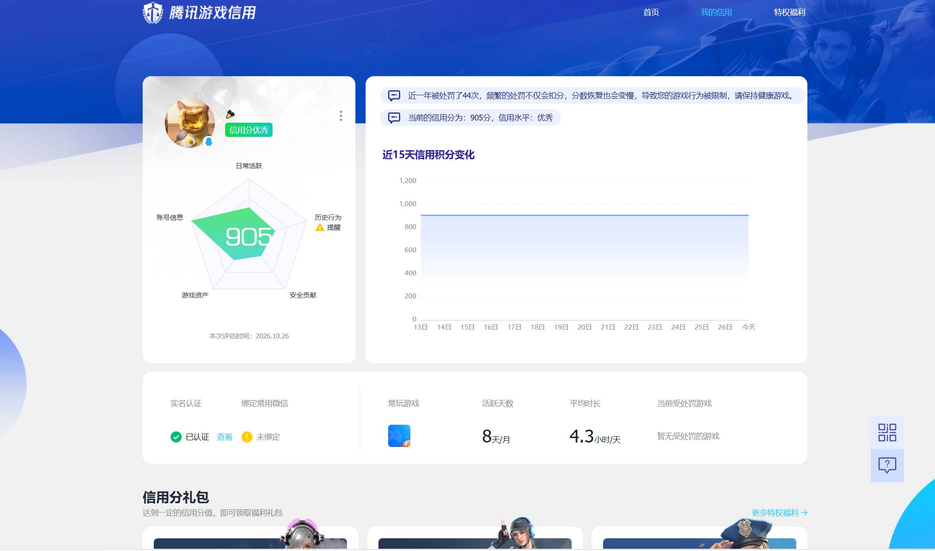Click the 1,000 y-axis value
The width and height of the screenshot is (935, 551).
coord(408,204)
